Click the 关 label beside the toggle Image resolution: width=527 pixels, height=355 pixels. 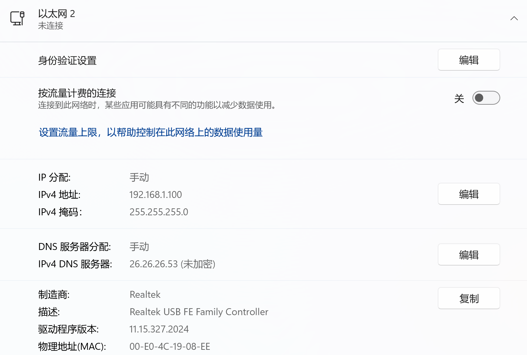tap(459, 98)
